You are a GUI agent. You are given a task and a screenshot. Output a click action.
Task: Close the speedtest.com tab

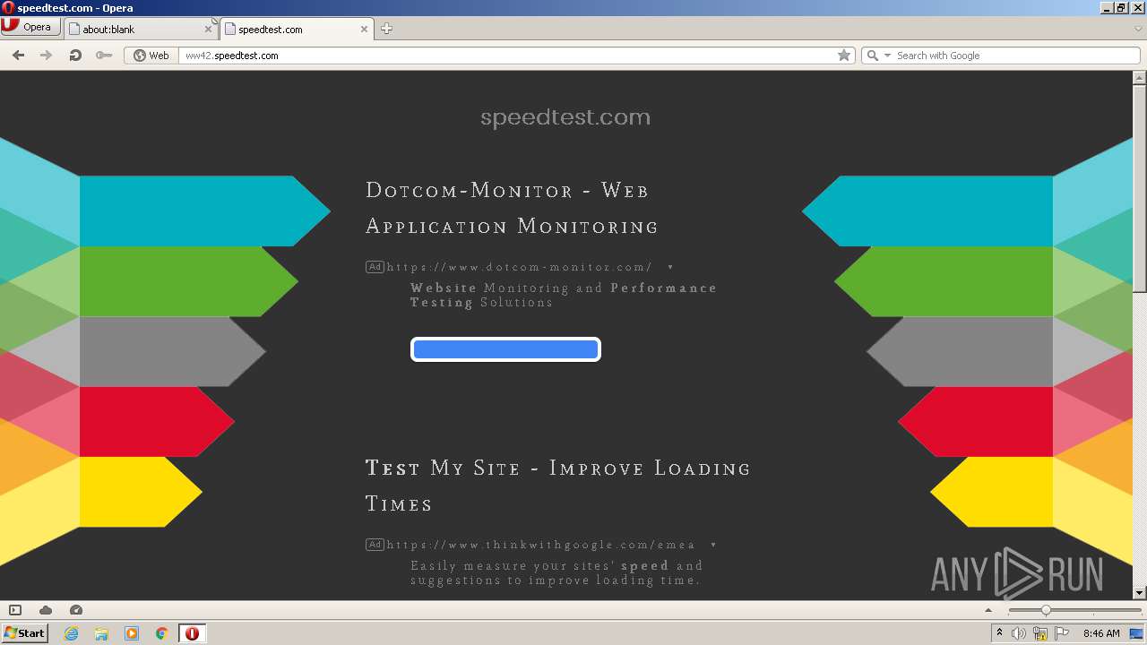coord(365,29)
